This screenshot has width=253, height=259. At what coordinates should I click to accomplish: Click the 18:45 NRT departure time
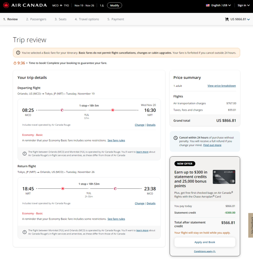(x=28, y=189)
